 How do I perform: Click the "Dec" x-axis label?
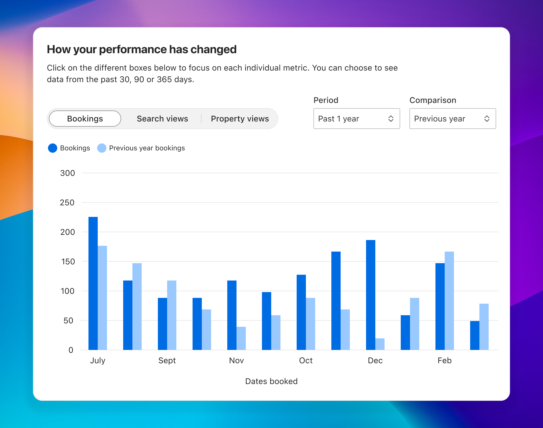click(x=375, y=361)
